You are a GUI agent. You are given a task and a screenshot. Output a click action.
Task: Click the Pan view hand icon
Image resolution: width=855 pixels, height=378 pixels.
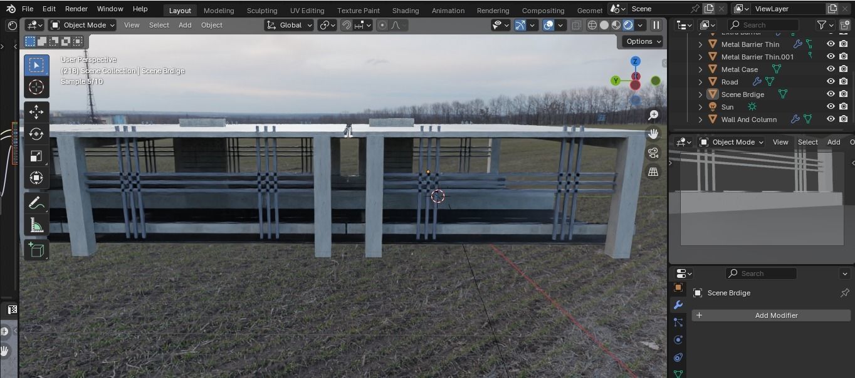point(653,133)
